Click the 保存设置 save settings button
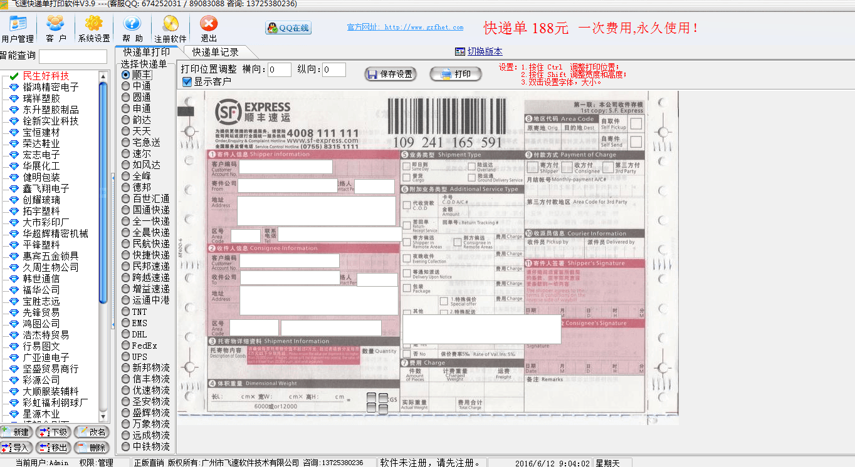Viewport: 855px width, 467px height. pyautogui.click(x=390, y=74)
